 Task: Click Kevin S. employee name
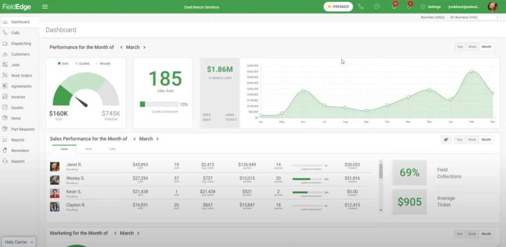tap(74, 192)
